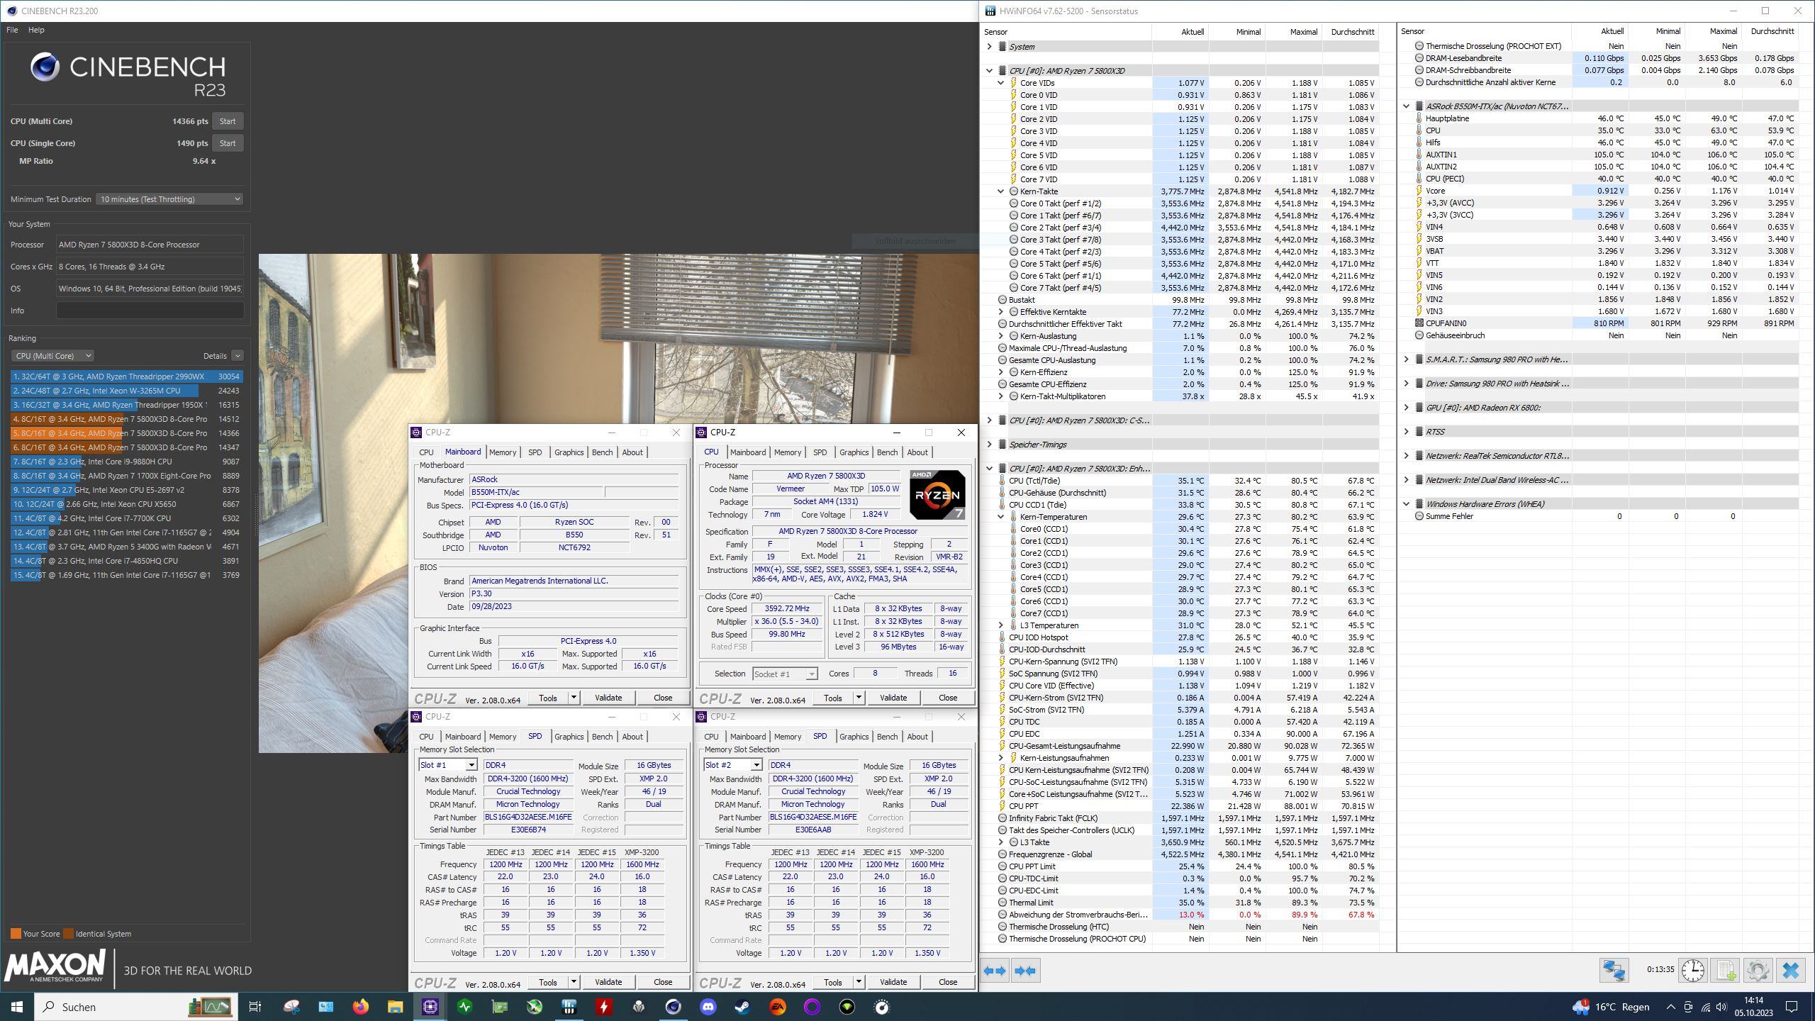
Task: Collapse the Core VIDs tree node
Action: pos(1000,83)
